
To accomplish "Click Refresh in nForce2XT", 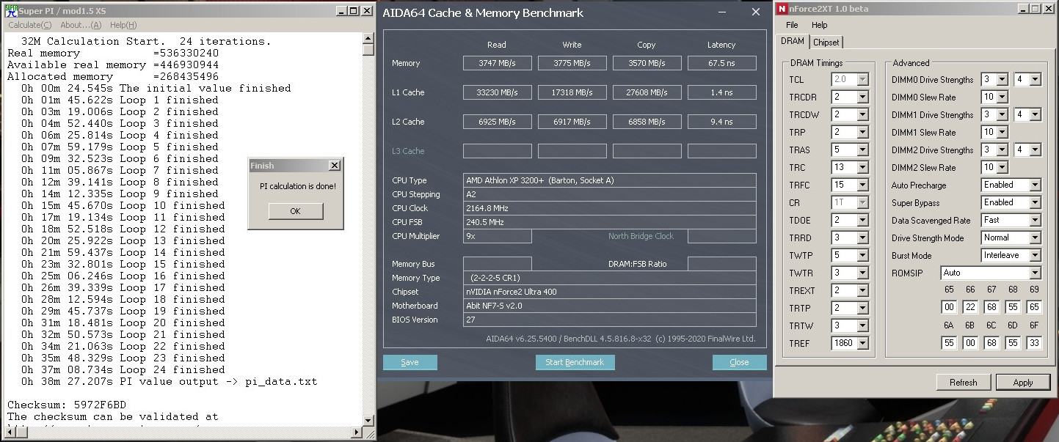I will pos(963,382).
